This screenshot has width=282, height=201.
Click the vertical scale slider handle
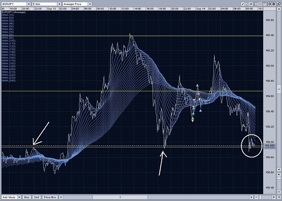(279, 89)
